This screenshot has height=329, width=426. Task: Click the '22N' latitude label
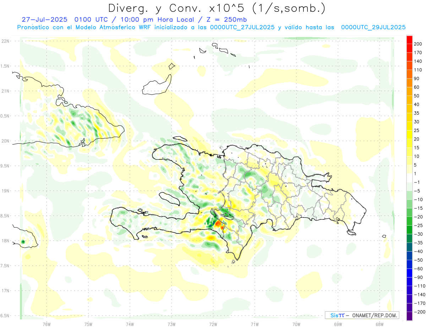coord(5,41)
